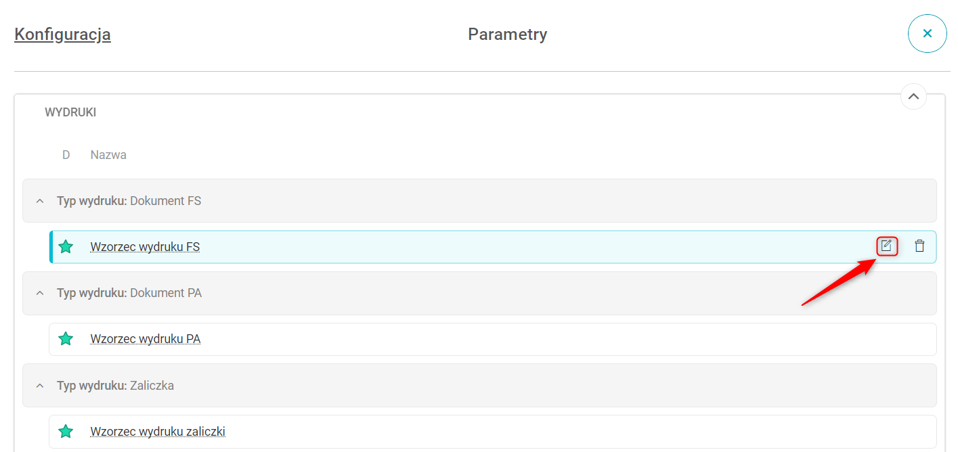Viewport: 958px width, 452px height.
Task: Click the Nazwa column header
Action: (108, 155)
